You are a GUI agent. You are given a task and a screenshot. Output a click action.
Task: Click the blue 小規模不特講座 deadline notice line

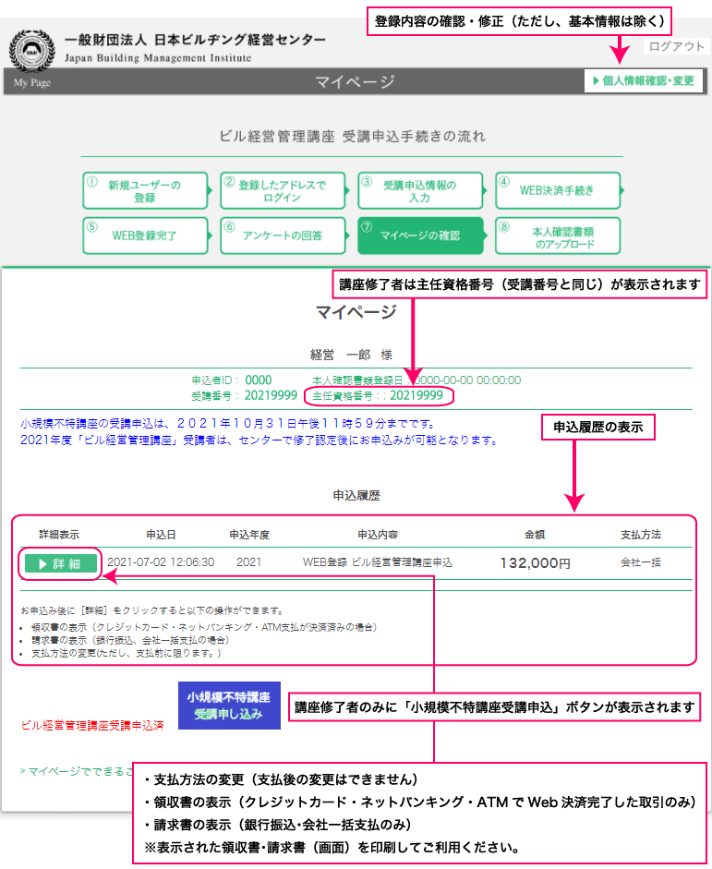pyautogui.click(x=228, y=424)
